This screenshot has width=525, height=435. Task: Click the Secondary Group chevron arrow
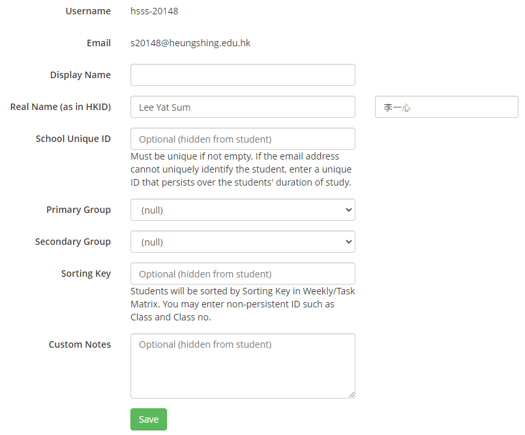click(348, 242)
